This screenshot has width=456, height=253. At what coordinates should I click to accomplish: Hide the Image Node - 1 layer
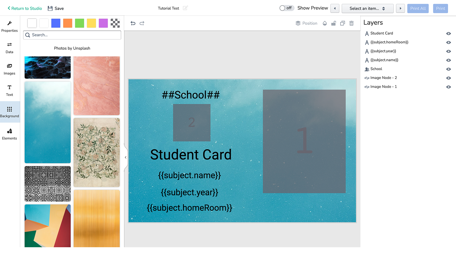[x=448, y=87]
